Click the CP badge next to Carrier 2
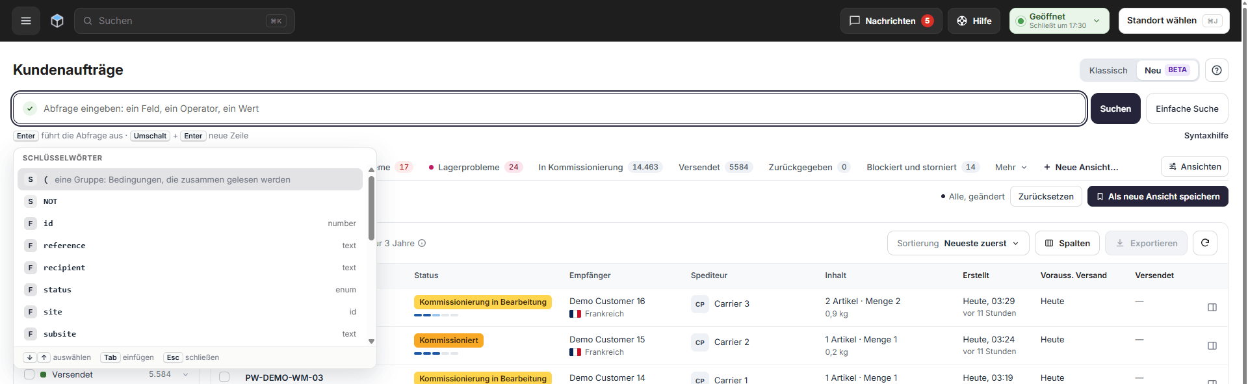Image resolution: width=1248 pixels, height=384 pixels. [700, 342]
